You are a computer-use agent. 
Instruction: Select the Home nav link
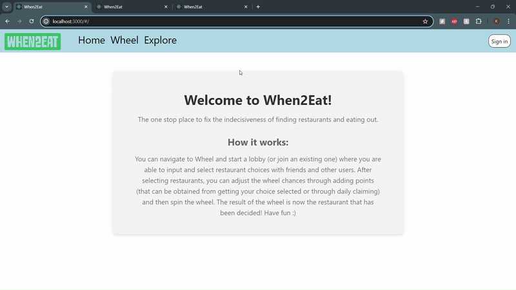(x=92, y=40)
